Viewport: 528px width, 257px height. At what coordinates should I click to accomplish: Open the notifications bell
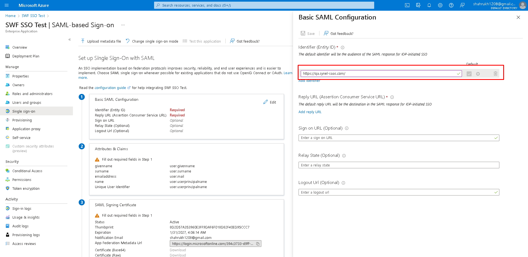pos(429,5)
